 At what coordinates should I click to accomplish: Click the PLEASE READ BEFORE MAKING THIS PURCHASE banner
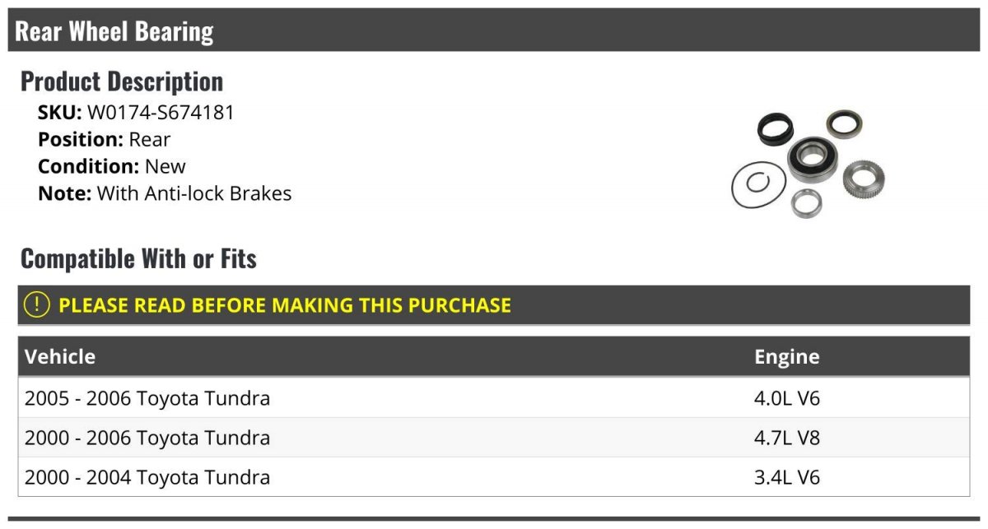tap(494, 305)
